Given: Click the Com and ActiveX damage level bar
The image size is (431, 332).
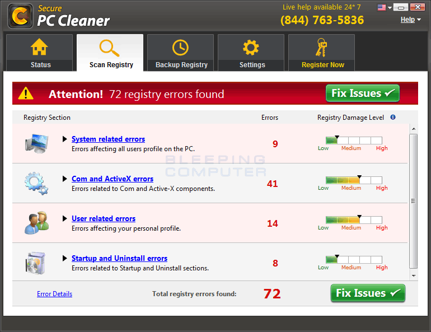Looking at the screenshot, I should point(354,180).
